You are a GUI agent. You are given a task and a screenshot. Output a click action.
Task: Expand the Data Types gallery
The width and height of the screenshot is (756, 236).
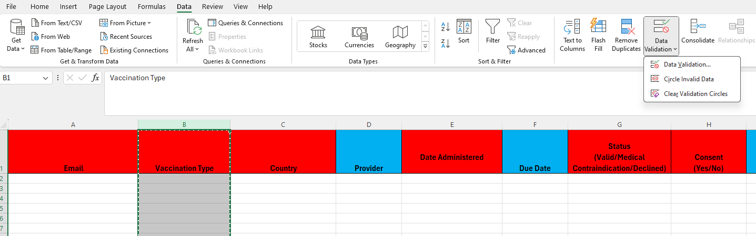(425, 47)
